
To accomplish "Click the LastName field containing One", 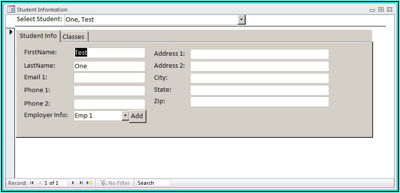I will 109,66.
